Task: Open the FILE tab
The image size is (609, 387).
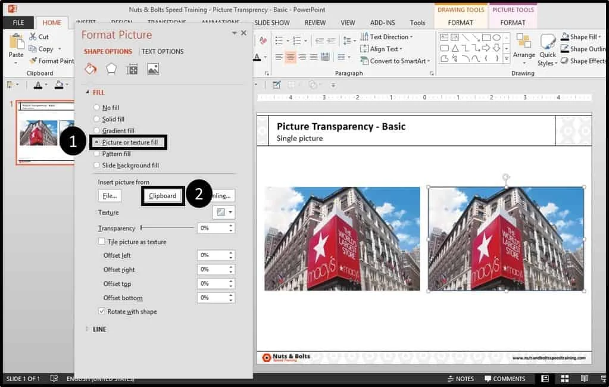Action: click(18, 23)
